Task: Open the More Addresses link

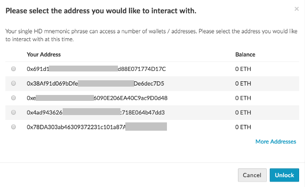Action: point(276,141)
